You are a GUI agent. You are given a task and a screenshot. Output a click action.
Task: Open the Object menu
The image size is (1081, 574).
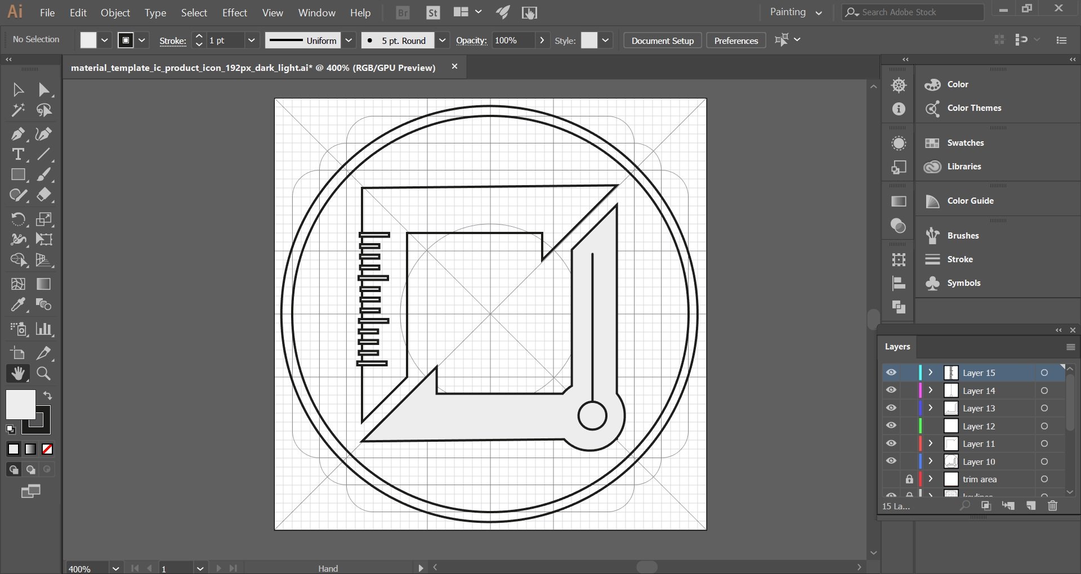tap(115, 12)
